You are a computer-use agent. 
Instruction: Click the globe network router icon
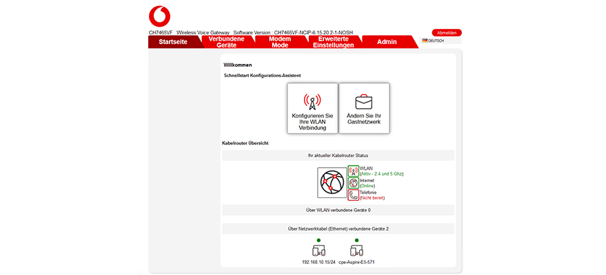point(332,183)
